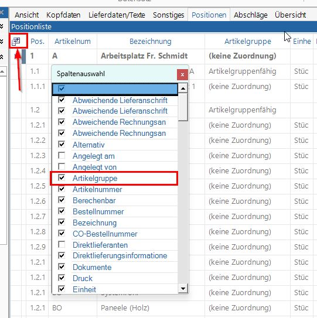The height and width of the screenshot is (318, 317).
Task: Toggle the Berechenbar checkbox
Action: [x=62, y=200]
